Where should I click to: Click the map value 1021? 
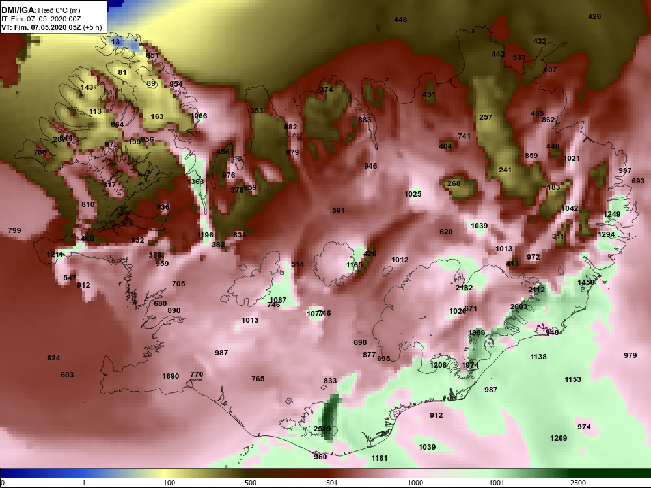pos(572,158)
